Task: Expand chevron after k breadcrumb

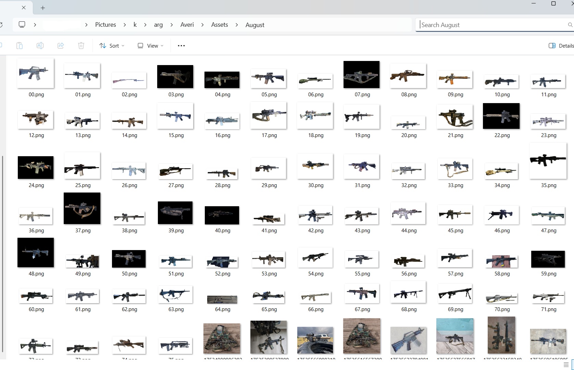Action: click(x=145, y=25)
